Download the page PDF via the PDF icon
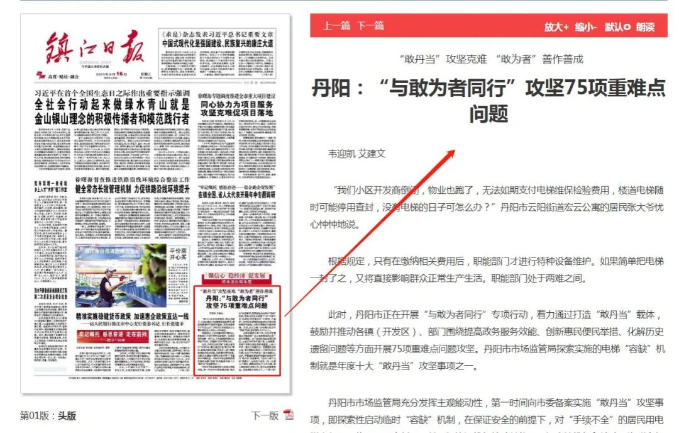The width and height of the screenshot is (679, 433). point(289,415)
